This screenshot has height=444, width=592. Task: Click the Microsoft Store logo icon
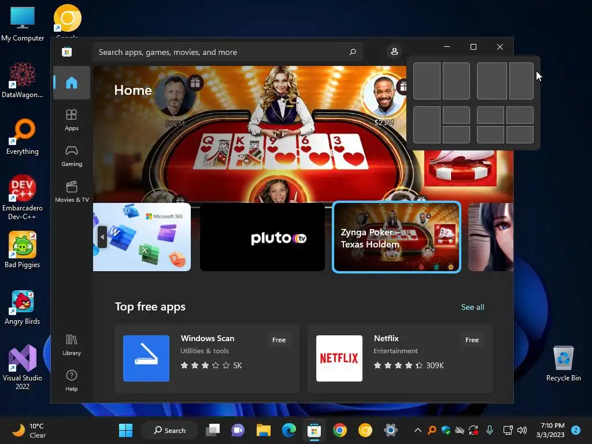67,51
